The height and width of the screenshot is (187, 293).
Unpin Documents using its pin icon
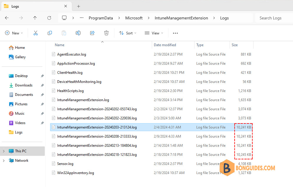point(42,95)
